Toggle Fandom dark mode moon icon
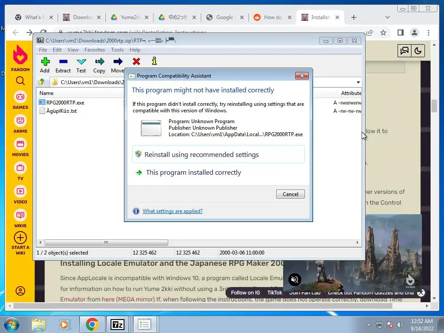This screenshot has height=333, width=444. click(x=418, y=51)
